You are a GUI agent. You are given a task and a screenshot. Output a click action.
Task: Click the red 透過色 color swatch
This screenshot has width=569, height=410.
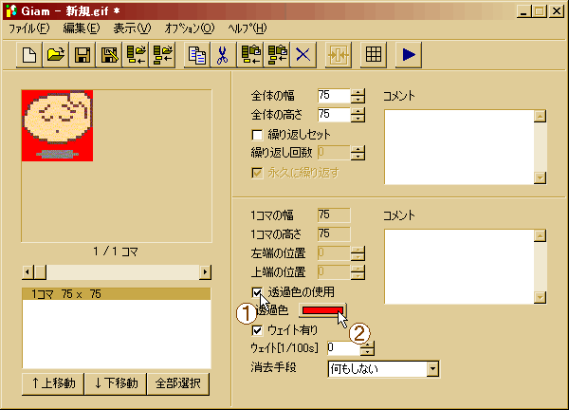[x=322, y=311]
